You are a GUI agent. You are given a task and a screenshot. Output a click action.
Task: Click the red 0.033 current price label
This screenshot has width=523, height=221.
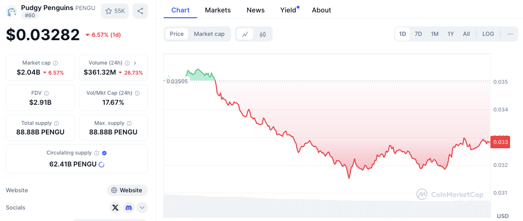(500, 142)
